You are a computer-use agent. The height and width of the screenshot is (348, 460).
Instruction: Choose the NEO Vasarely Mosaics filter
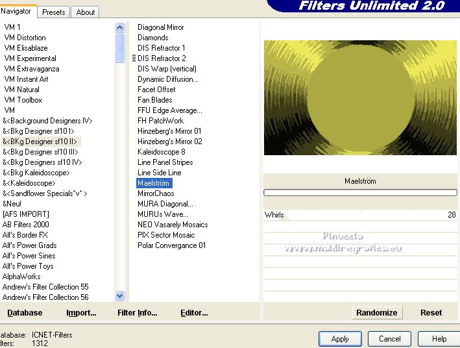pyautogui.click(x=173, y=225)
